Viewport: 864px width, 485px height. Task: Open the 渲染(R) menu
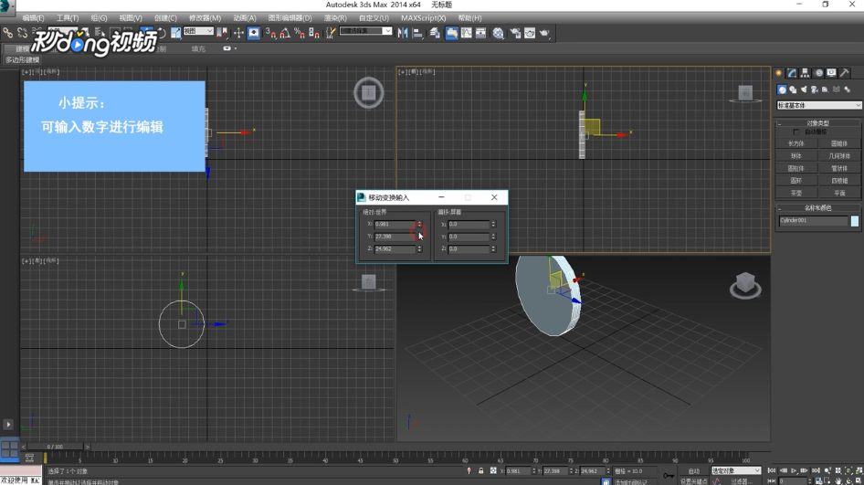pos(335,17)
